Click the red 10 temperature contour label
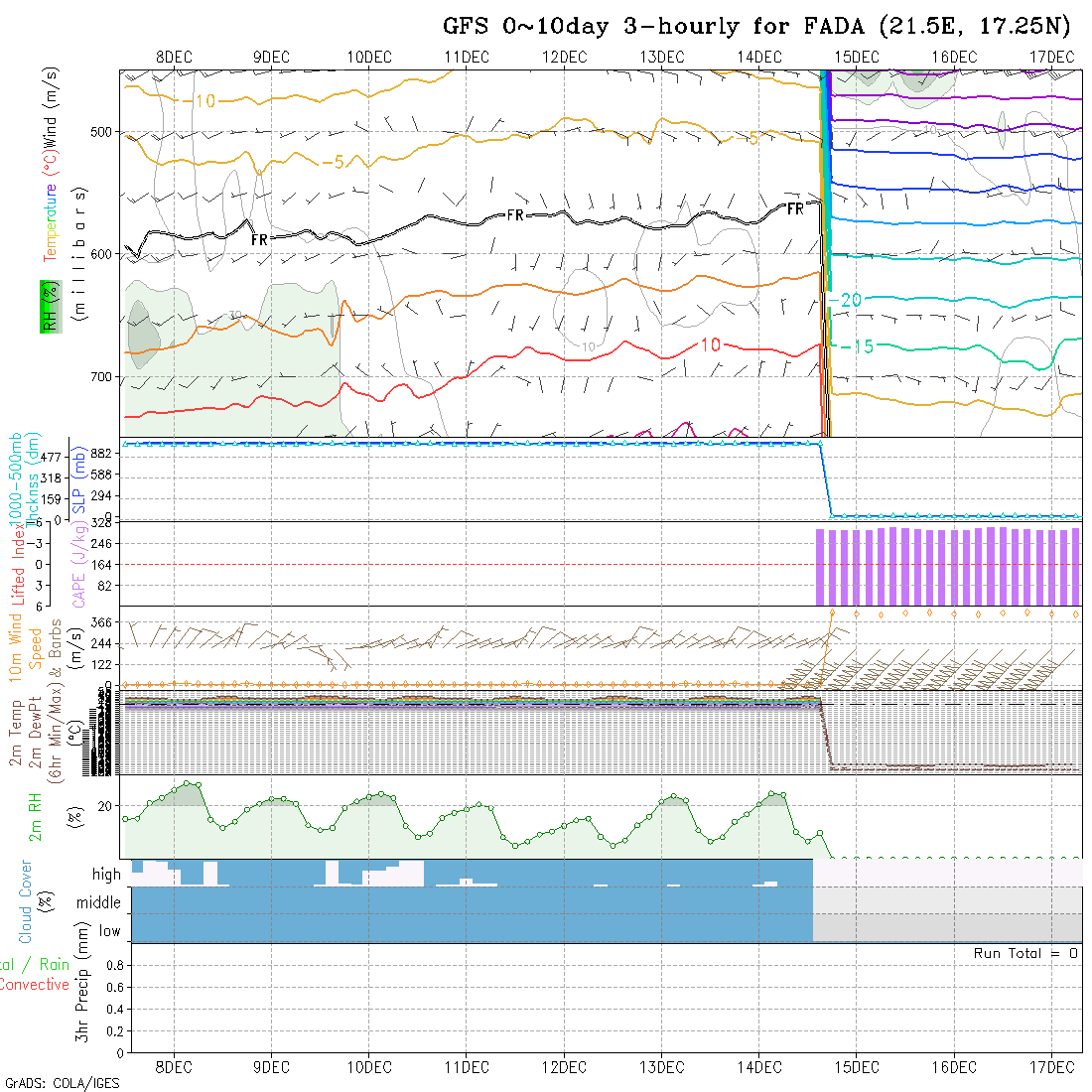The height and width of the screenshot is (1092, 1092). tap(711, 344)
